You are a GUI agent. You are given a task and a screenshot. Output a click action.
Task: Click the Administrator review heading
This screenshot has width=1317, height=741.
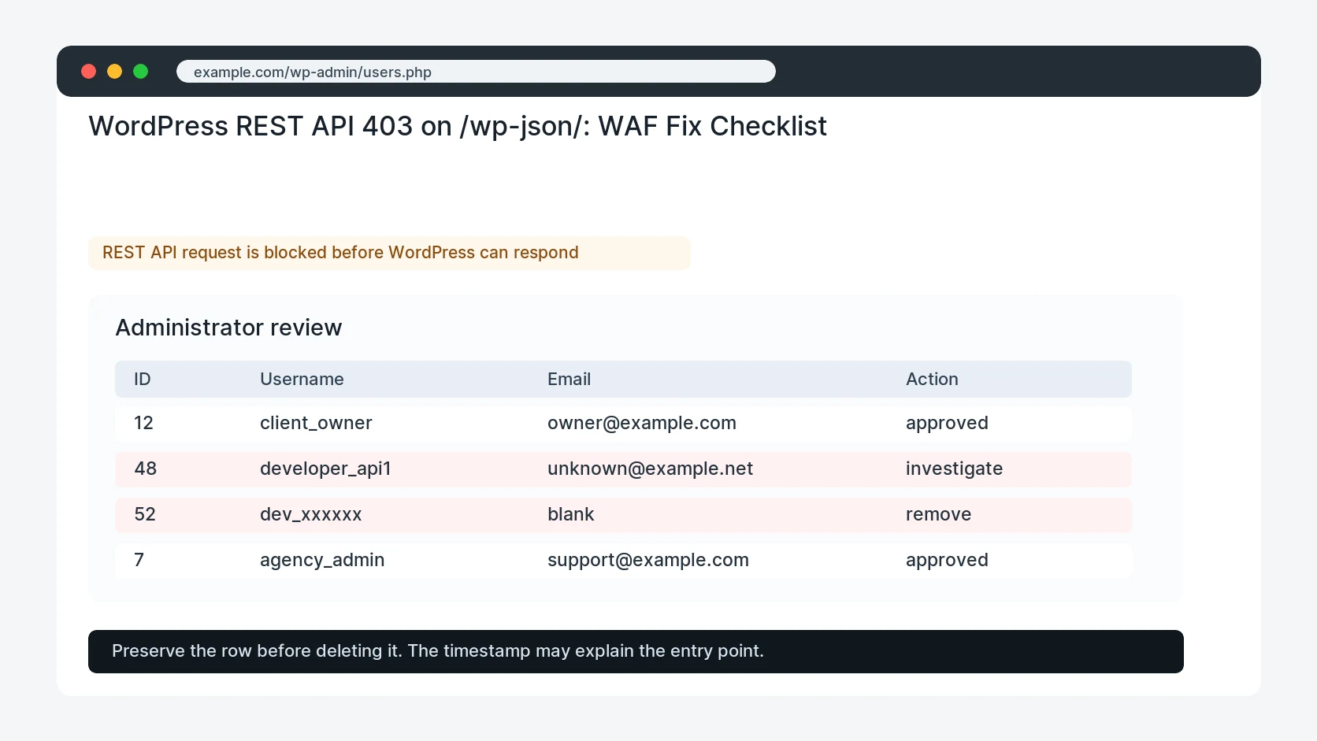point(228,328)
